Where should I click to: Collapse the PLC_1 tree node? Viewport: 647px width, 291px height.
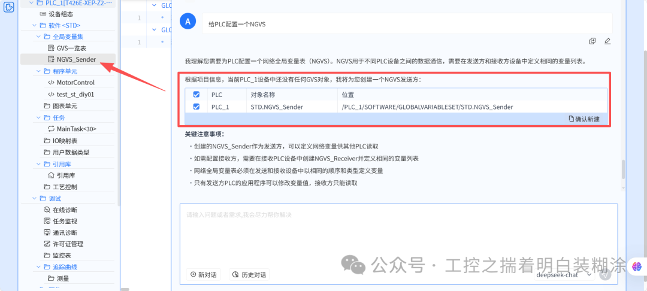pyautogui.click(x=31, y=2)
